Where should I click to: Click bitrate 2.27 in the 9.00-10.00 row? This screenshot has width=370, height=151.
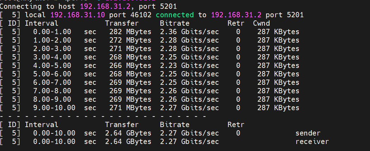190,108
